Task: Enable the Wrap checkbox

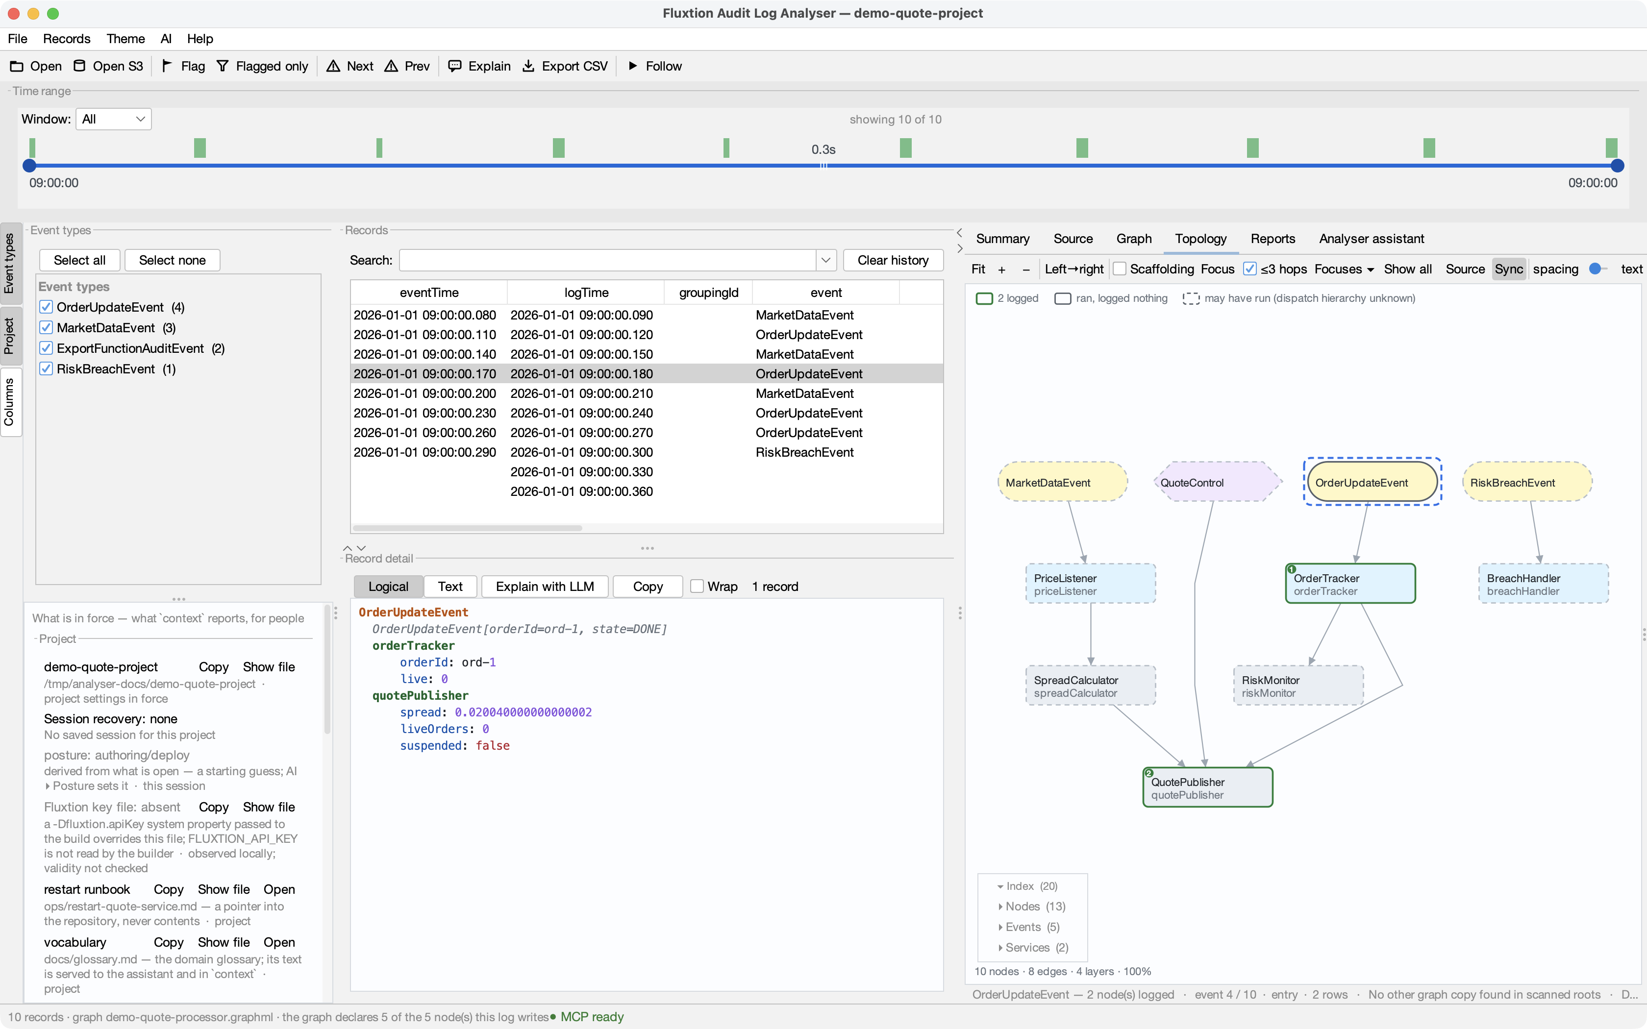Action: point(697,587)
